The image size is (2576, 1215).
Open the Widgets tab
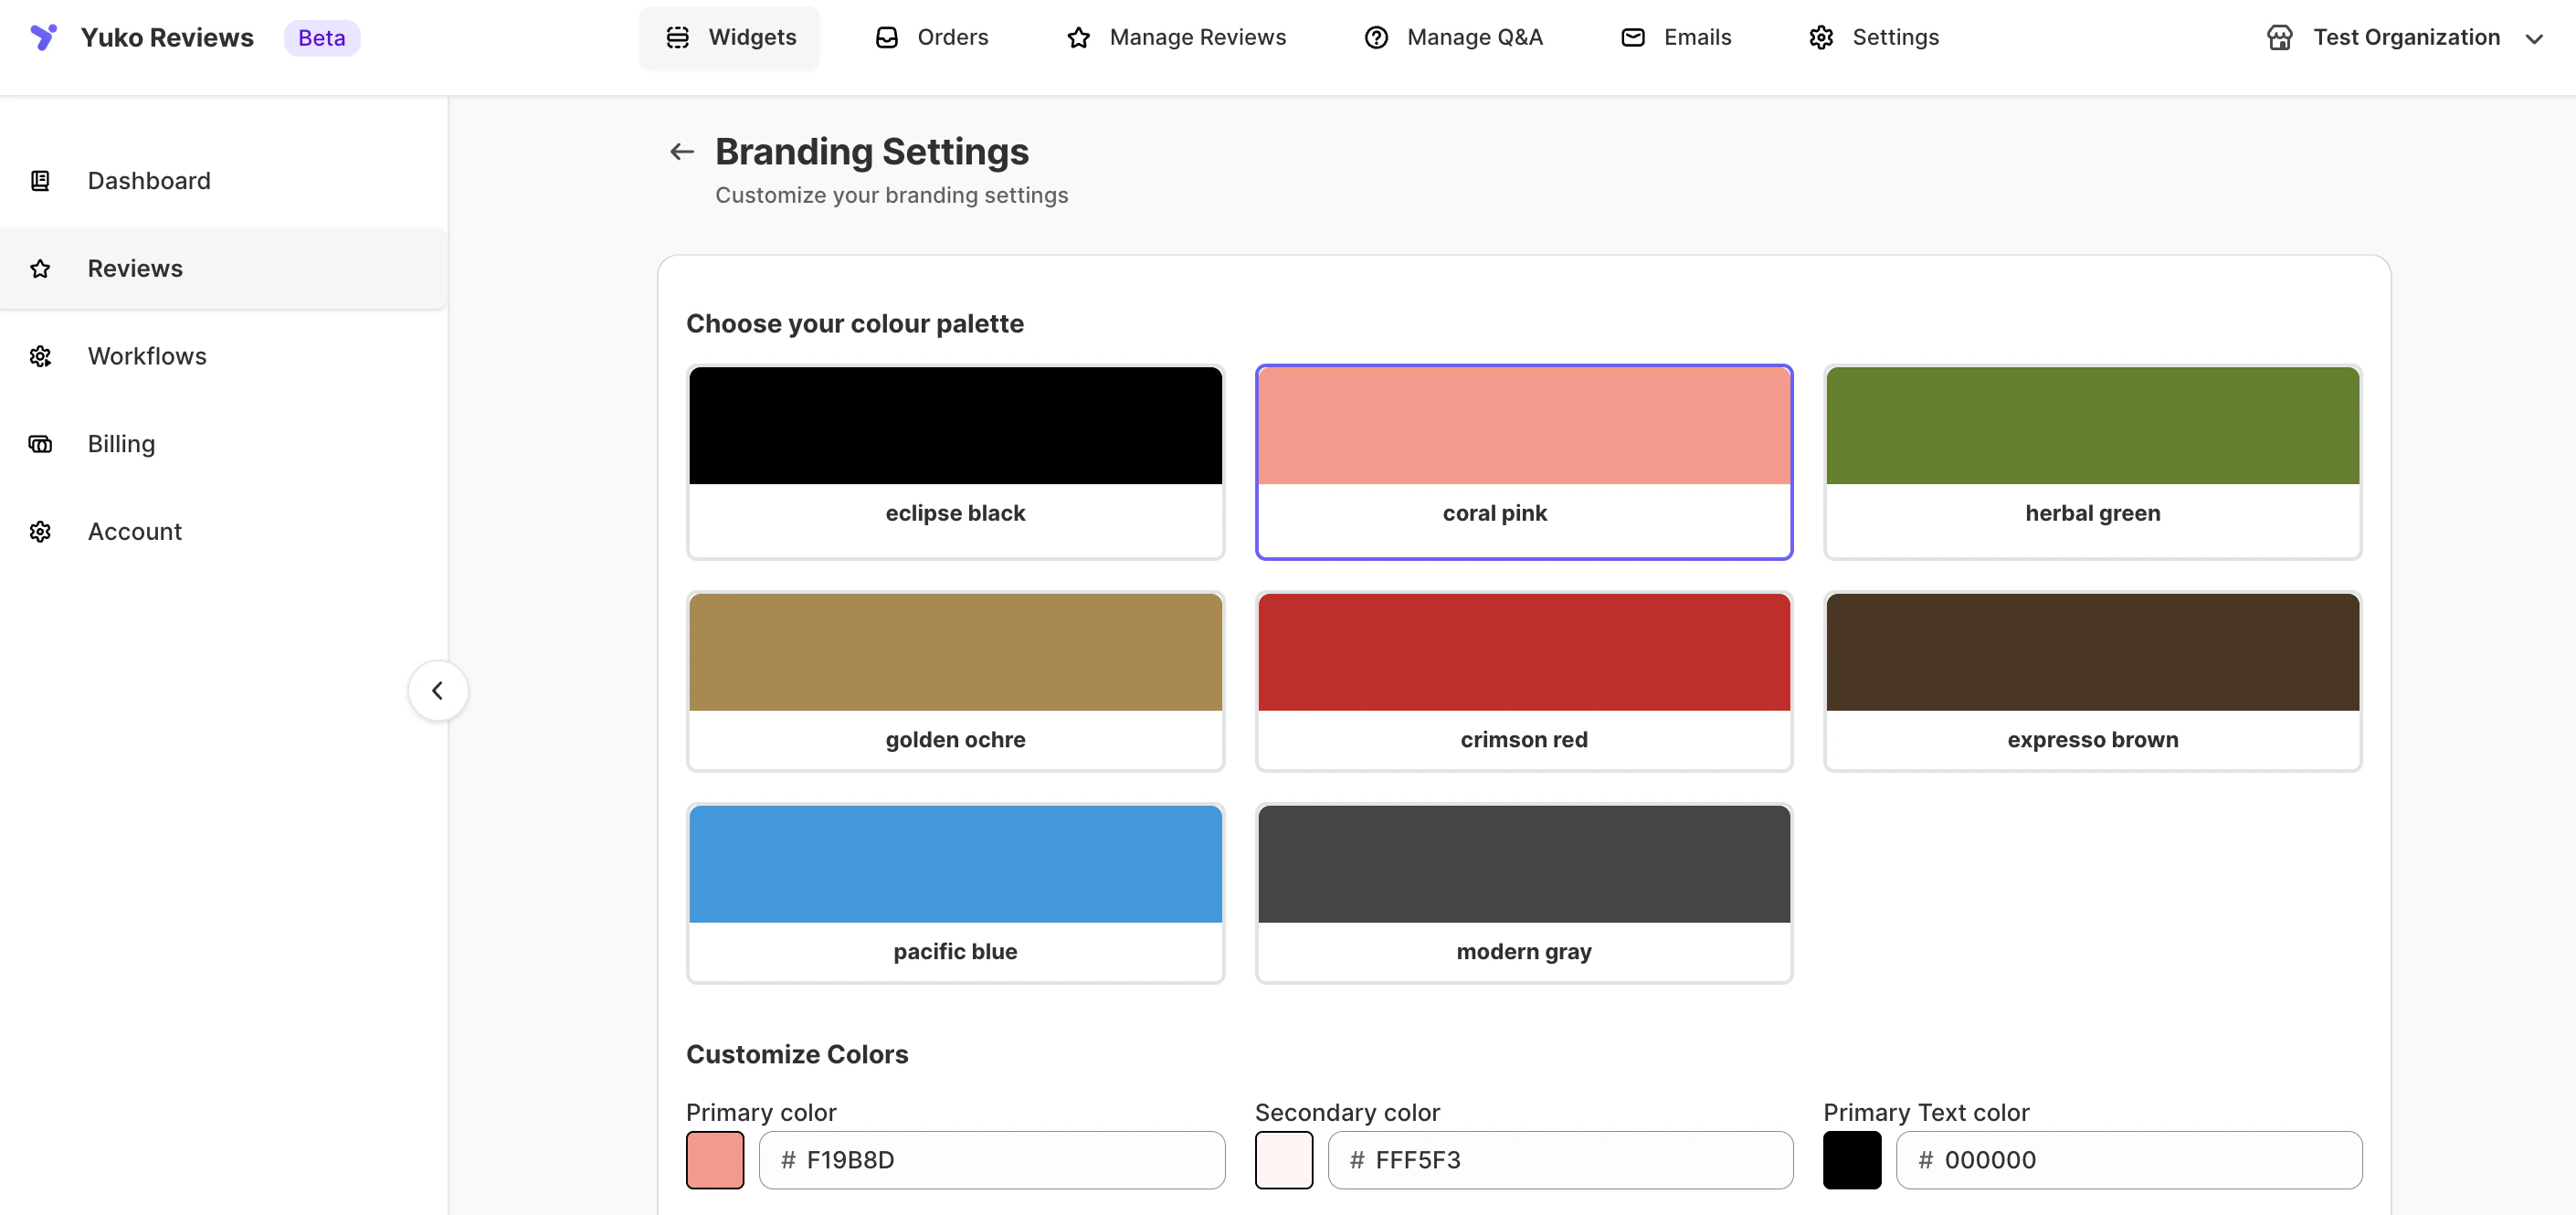[x=729, y=37]
